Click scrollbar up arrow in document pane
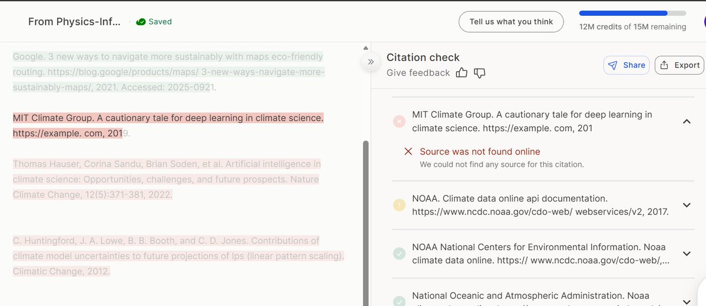Screen dimensions: 706x306 366,48
